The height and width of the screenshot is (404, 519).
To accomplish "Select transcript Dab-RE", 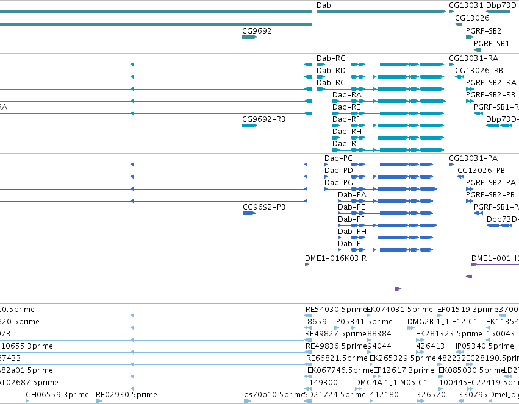I will tap(388, 113).
